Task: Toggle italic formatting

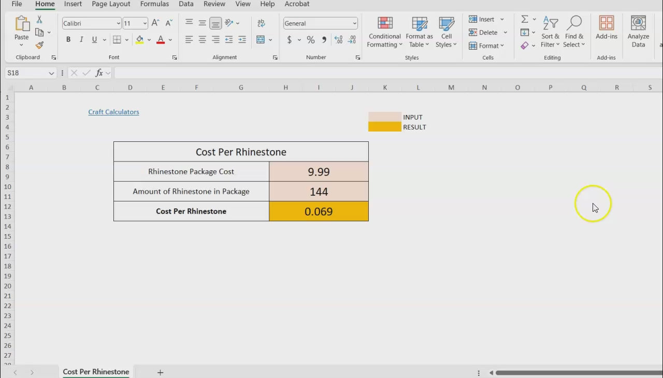Action: pyautogui.click(x=81, y=40)
